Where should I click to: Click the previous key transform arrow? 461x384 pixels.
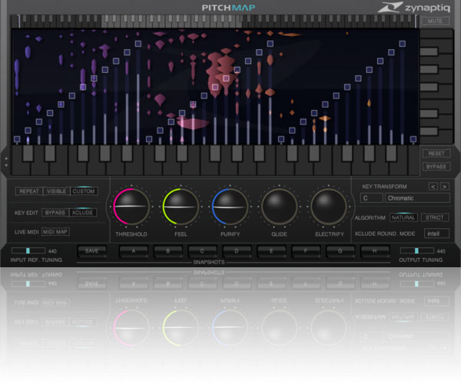pyautogui.click(x=432, y=186)
